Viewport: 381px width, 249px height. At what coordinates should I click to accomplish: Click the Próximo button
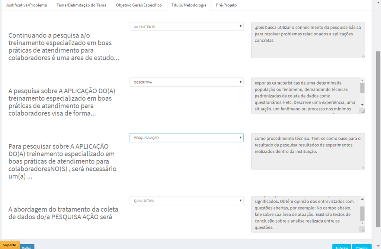(x=361, y=247)
